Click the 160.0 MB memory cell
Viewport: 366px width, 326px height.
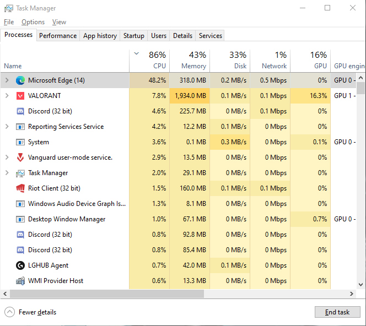pos(190,188)
